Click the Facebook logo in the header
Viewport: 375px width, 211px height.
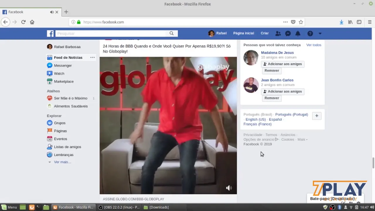click(x=50, y=33)
